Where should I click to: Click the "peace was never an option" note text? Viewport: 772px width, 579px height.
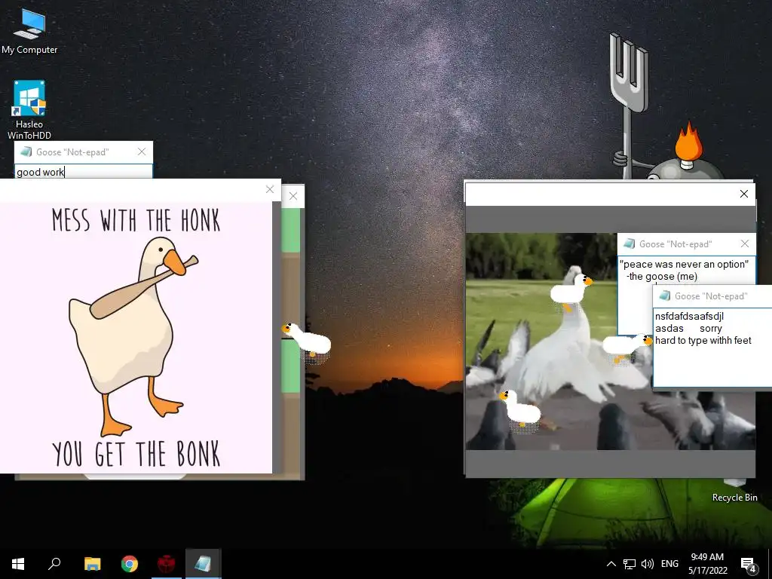684,264
